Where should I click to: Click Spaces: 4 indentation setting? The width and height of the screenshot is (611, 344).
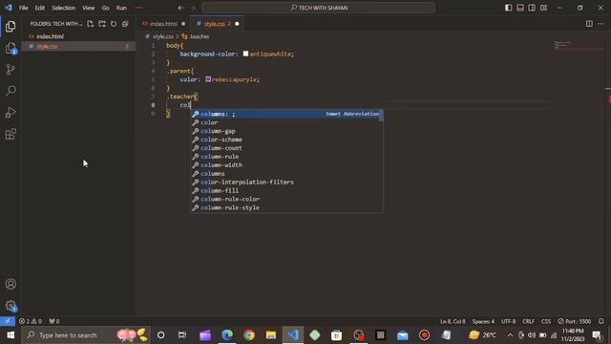(x=483, y=321)
